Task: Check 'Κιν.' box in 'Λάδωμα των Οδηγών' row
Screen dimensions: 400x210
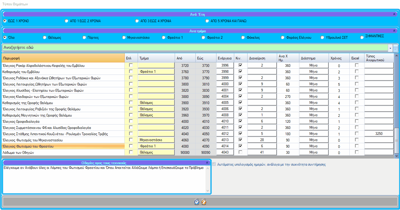Action: click(240, 152)
